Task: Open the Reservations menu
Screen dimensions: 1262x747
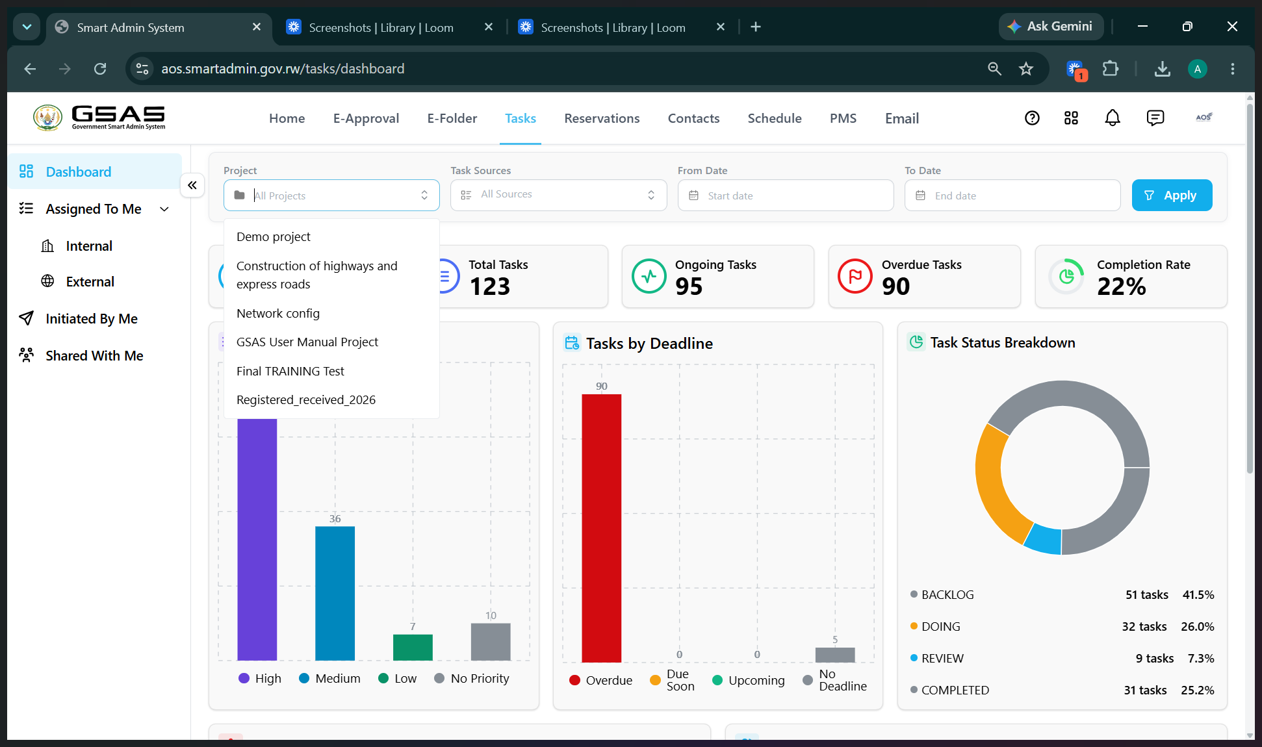Action: point(602,118)
